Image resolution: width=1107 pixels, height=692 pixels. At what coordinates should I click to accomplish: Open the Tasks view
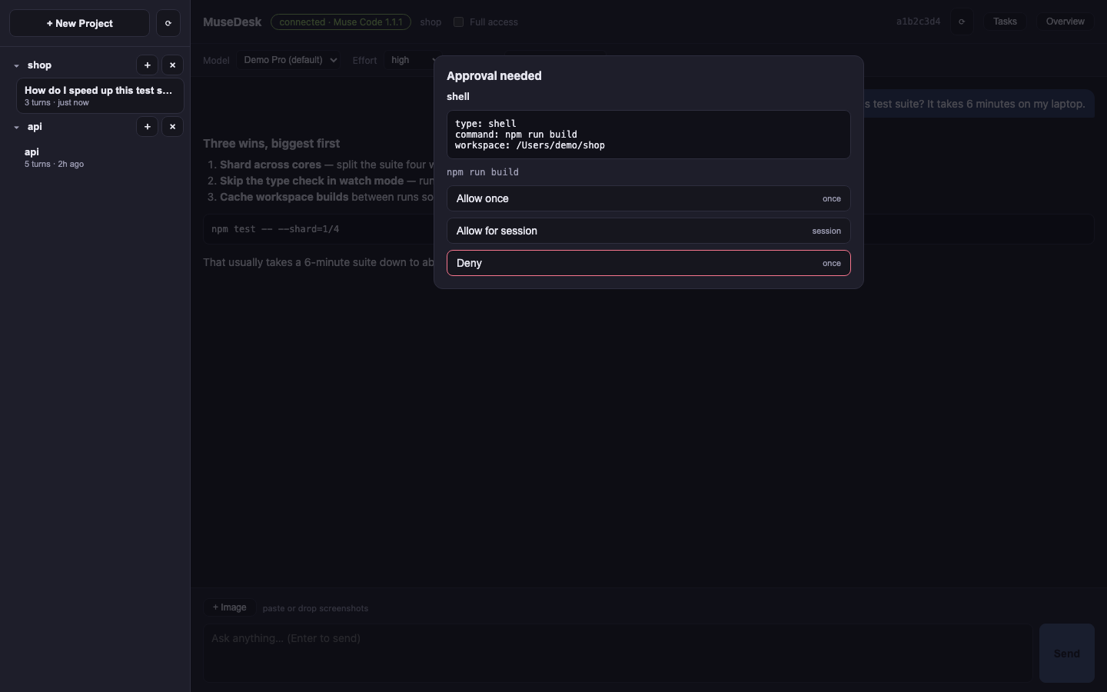pyautogui.click(x=1005, y=22)
